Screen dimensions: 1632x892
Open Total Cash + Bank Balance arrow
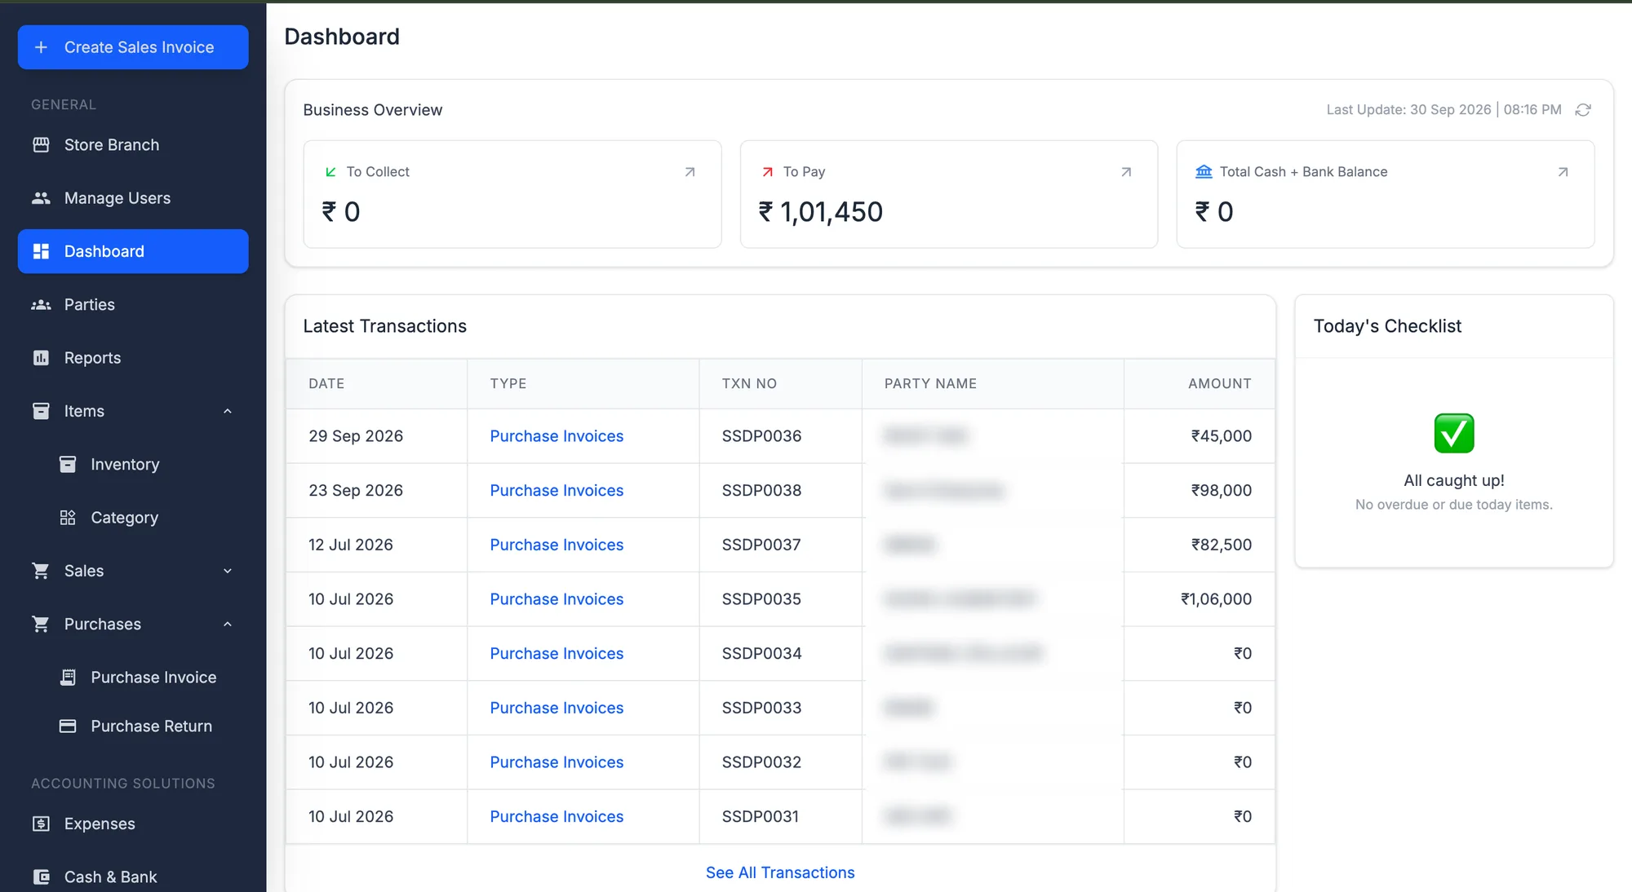(x=1563, y=172)
